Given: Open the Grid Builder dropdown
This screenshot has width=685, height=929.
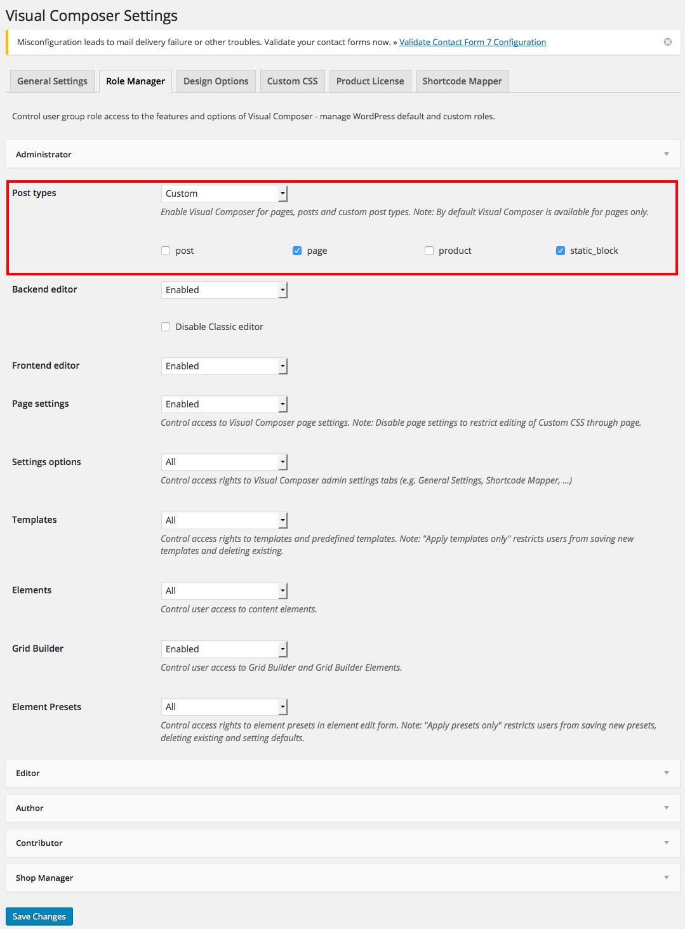Looking at the screenshot, I should tap(224, 649).
